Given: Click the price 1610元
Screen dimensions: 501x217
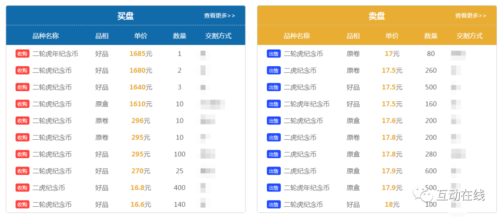Looking at the screenshot, I should (141, 104).
